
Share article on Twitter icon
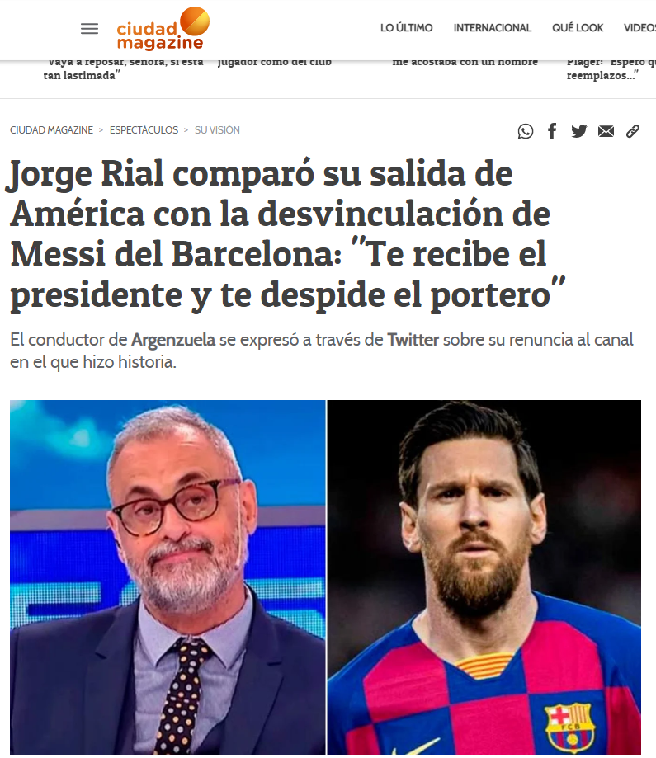point(578,131)
